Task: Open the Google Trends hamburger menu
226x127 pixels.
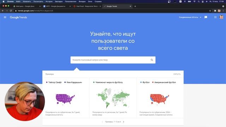Action: pos(5,17)
